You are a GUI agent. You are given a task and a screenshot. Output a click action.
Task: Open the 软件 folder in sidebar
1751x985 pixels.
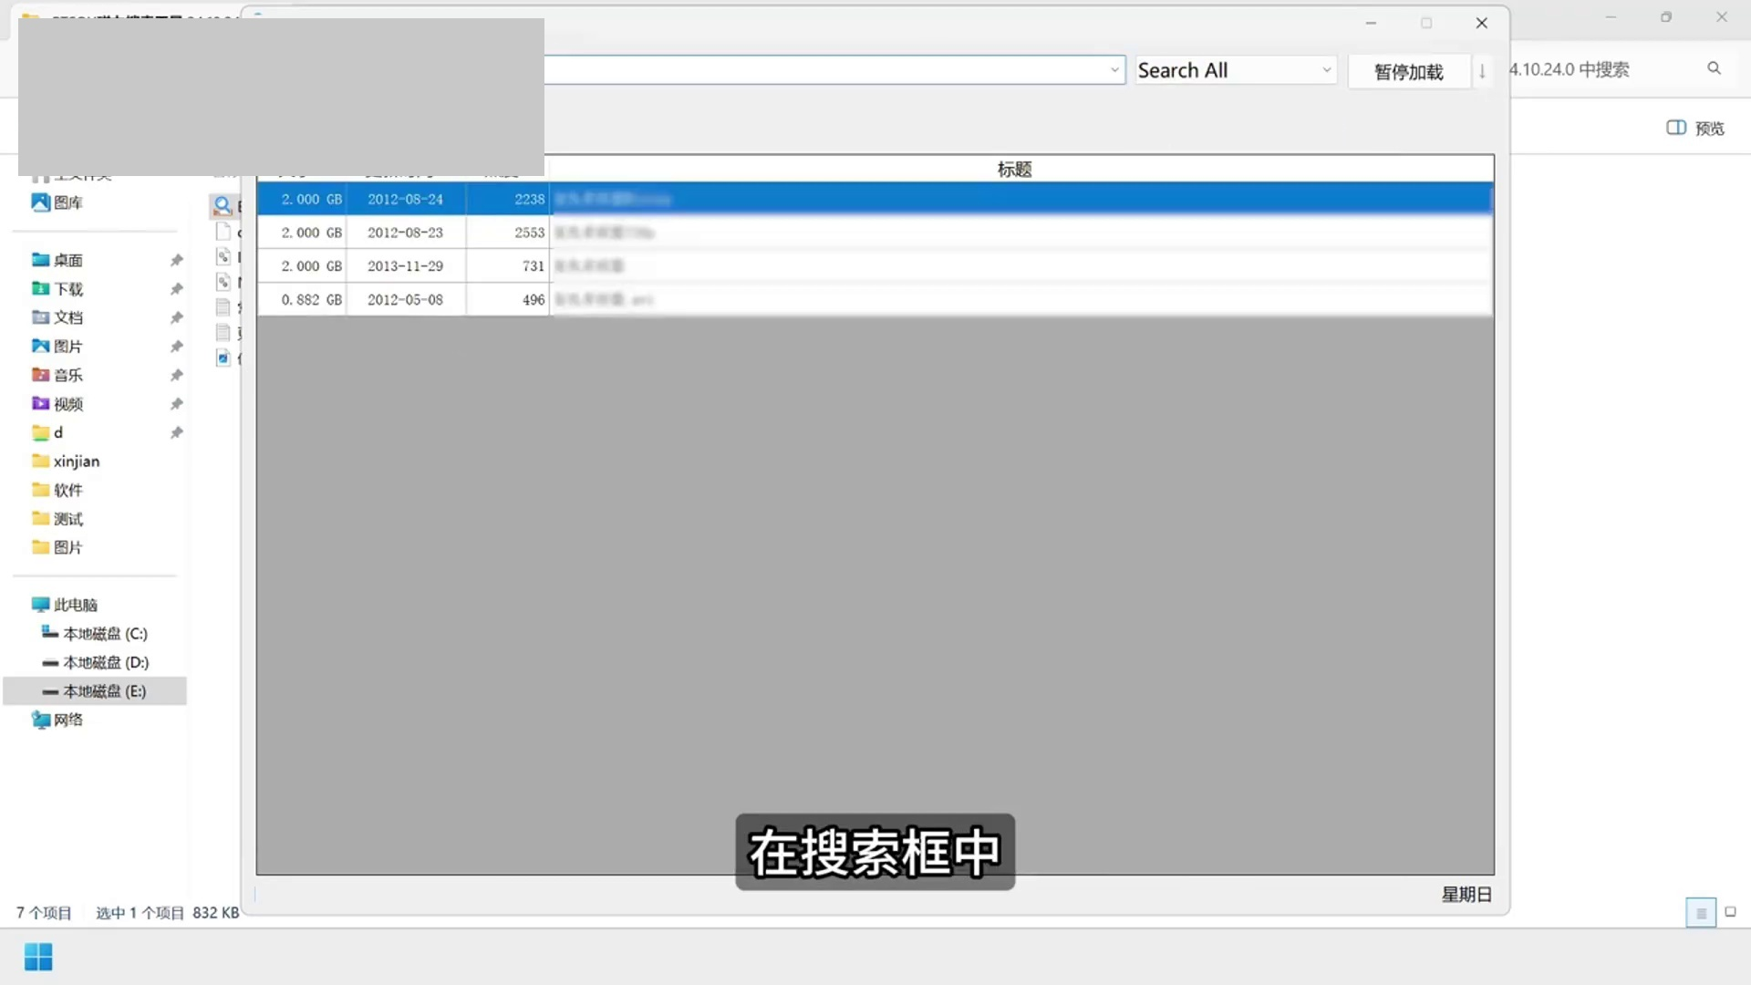click(x=57, y=490)
